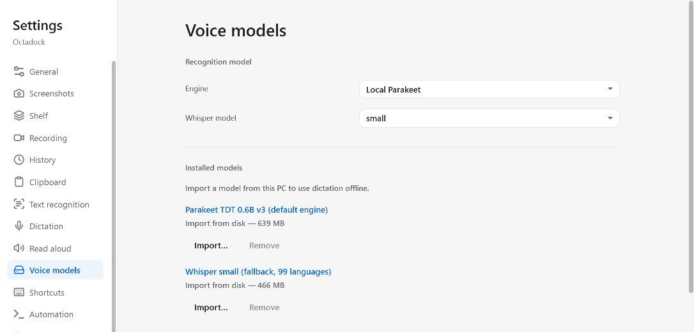Open Read aloud settings
Viewport: 694px width, 332px height.
(x=56, y=248)
